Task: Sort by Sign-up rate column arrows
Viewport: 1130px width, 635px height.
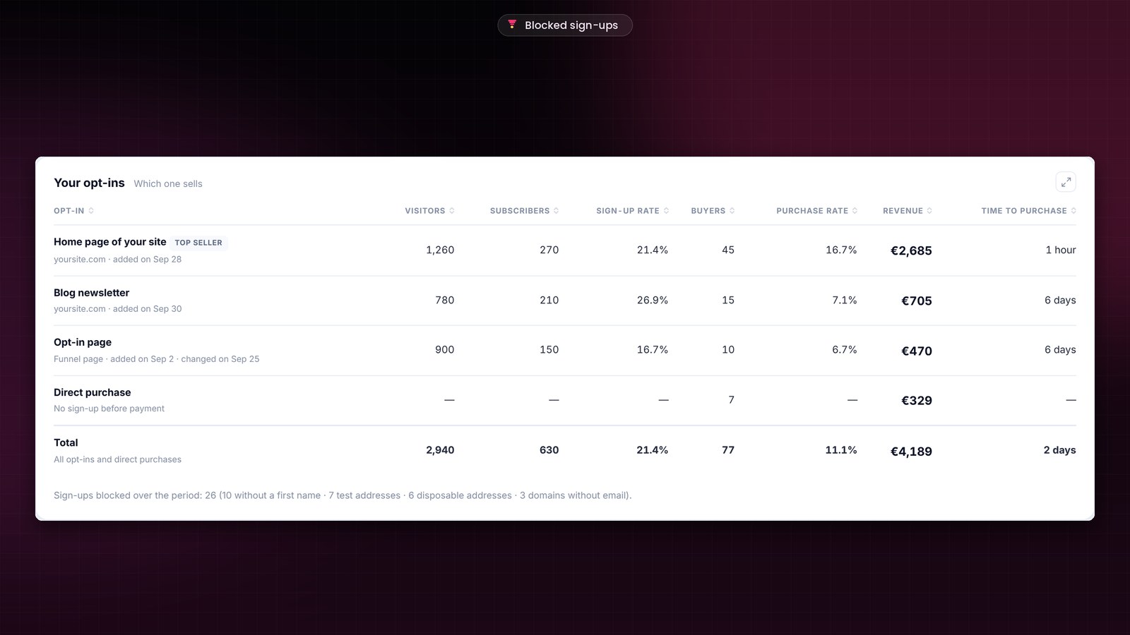Action: click(x=666, y=211)
